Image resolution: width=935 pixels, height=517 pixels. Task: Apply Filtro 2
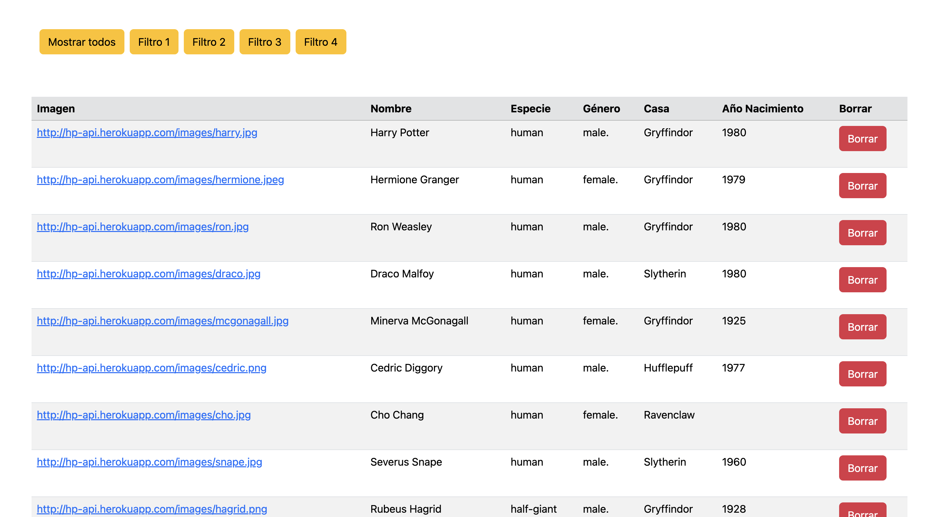[209, 42]
